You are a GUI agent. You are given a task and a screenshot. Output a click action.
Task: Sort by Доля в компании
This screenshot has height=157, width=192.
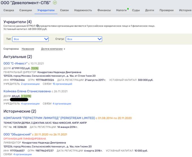tap(52, 49)
